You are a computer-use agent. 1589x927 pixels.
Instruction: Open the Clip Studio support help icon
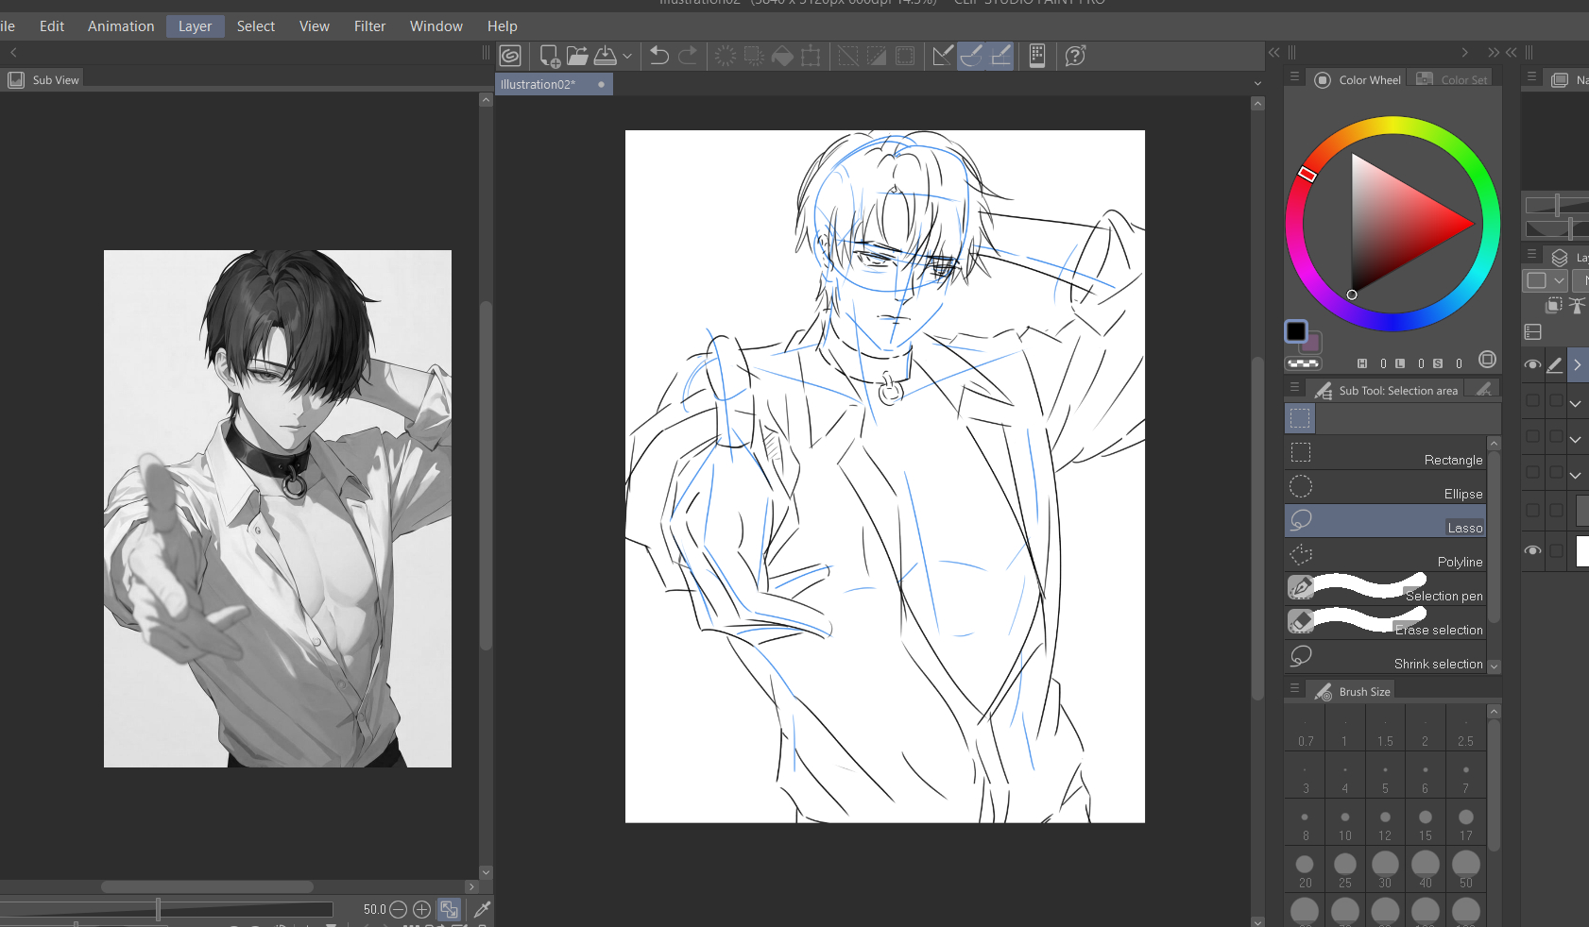(1075, 56)
